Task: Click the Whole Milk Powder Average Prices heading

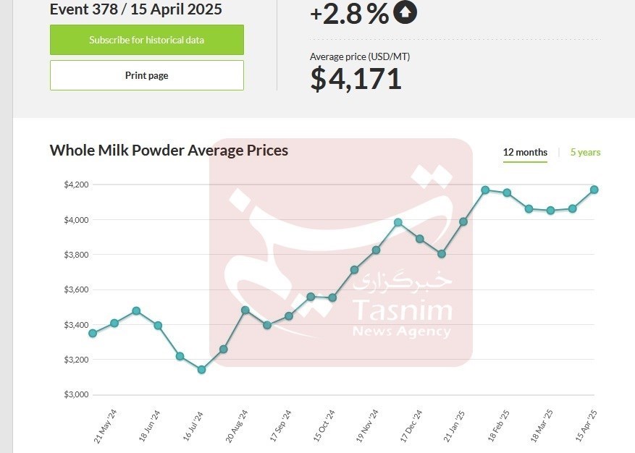Action: pos(169,151)
